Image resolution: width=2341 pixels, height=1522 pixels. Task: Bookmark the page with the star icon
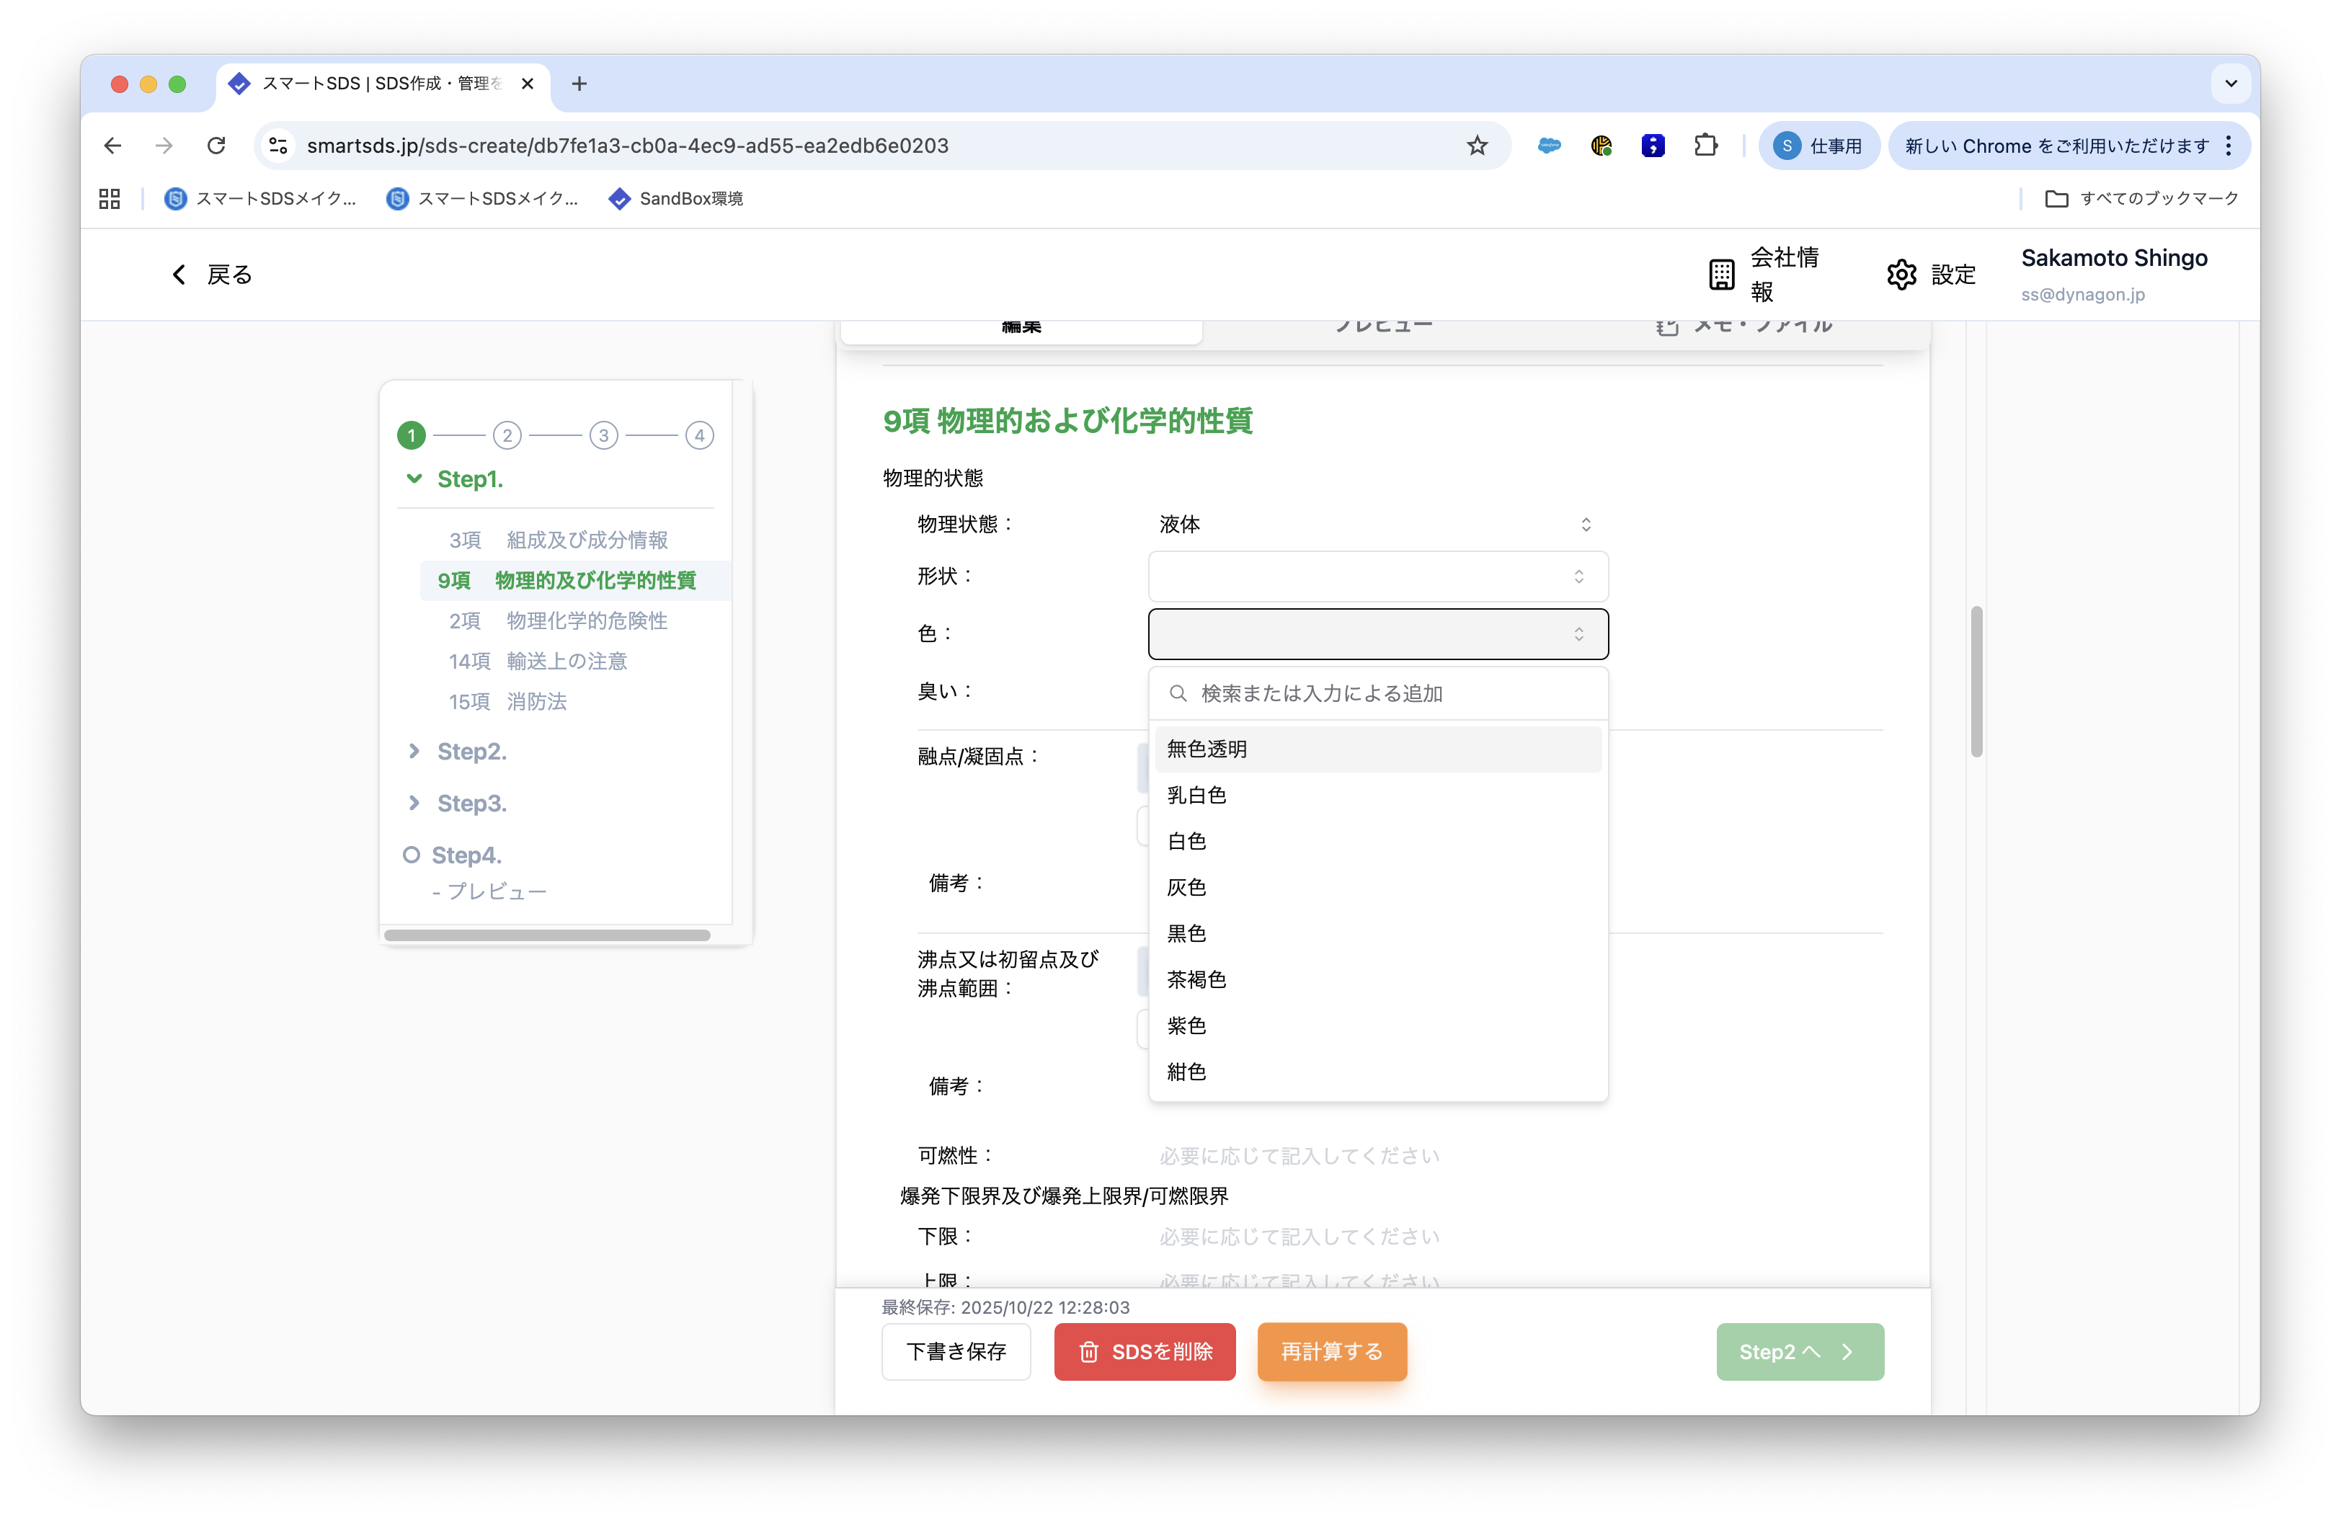(1476, 146)
